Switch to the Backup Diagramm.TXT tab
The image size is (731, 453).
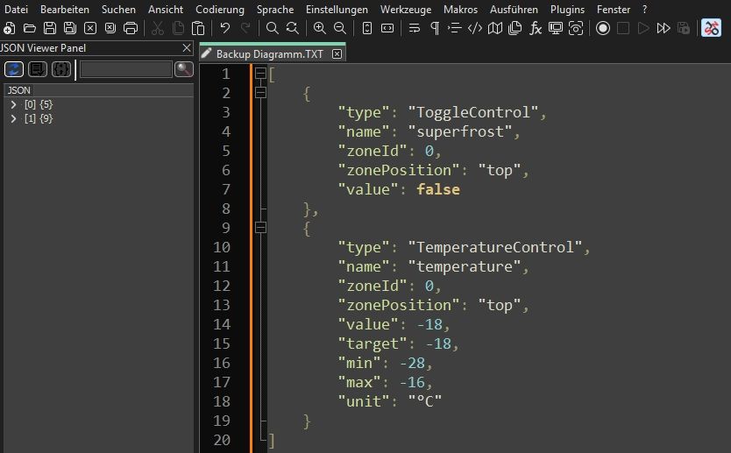click(270, 53)
